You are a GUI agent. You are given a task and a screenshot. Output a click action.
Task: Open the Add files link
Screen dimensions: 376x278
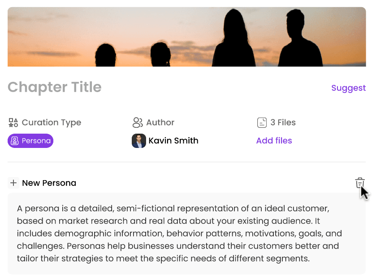coord(274,141)
